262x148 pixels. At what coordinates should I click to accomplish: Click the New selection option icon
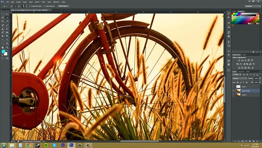click(x=12, y=6)
